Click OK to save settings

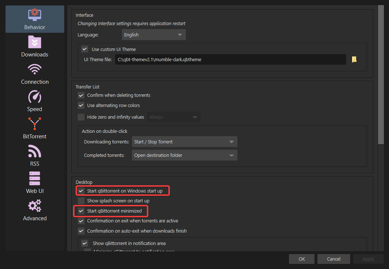302,259
